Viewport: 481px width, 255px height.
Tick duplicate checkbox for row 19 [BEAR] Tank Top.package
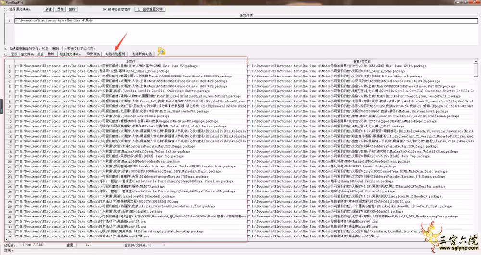pyautogui.click(x=249, y=156)
